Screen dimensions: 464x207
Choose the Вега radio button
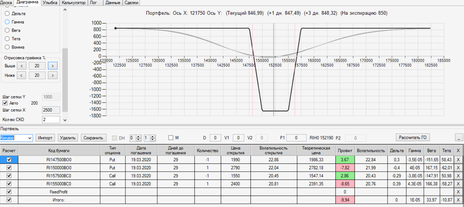pos(7,30)
